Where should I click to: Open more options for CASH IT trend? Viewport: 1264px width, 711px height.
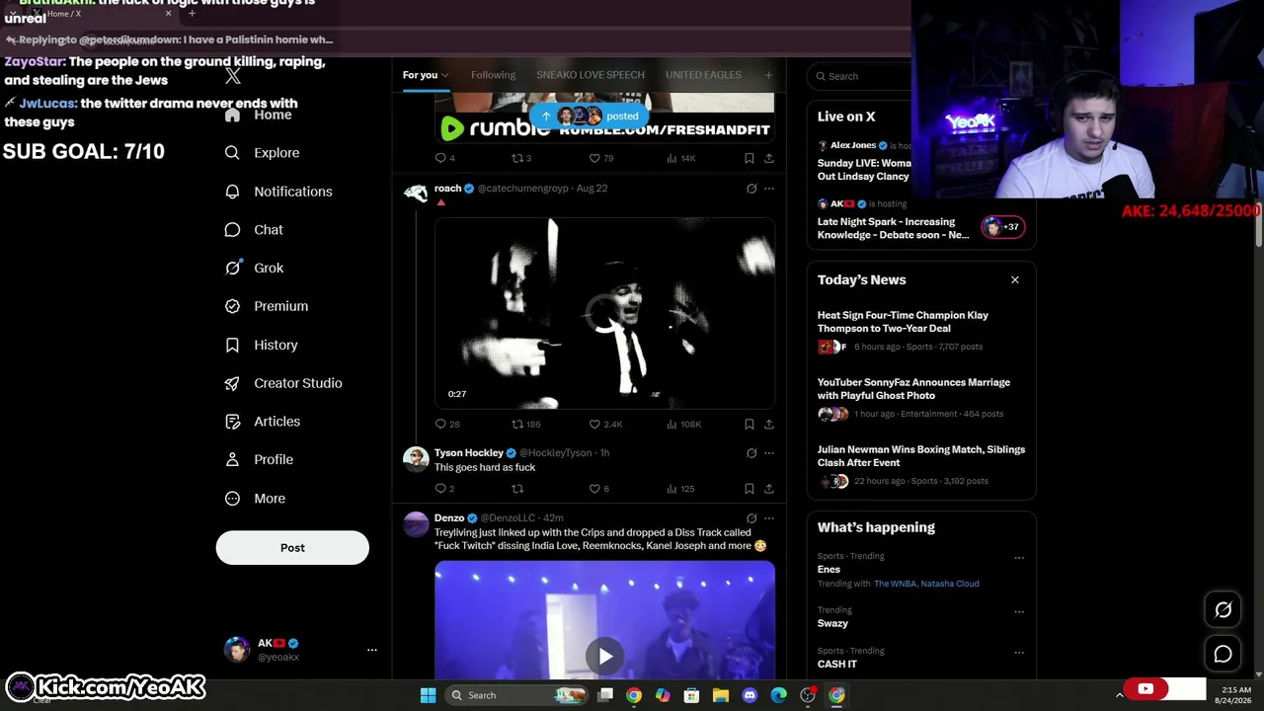[x=1019, y=652]
